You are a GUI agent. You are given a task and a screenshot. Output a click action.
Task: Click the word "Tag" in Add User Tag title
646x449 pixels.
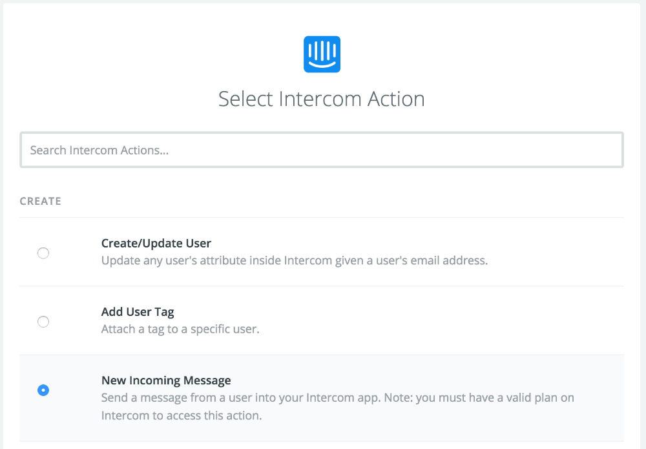tap(164, 312)
